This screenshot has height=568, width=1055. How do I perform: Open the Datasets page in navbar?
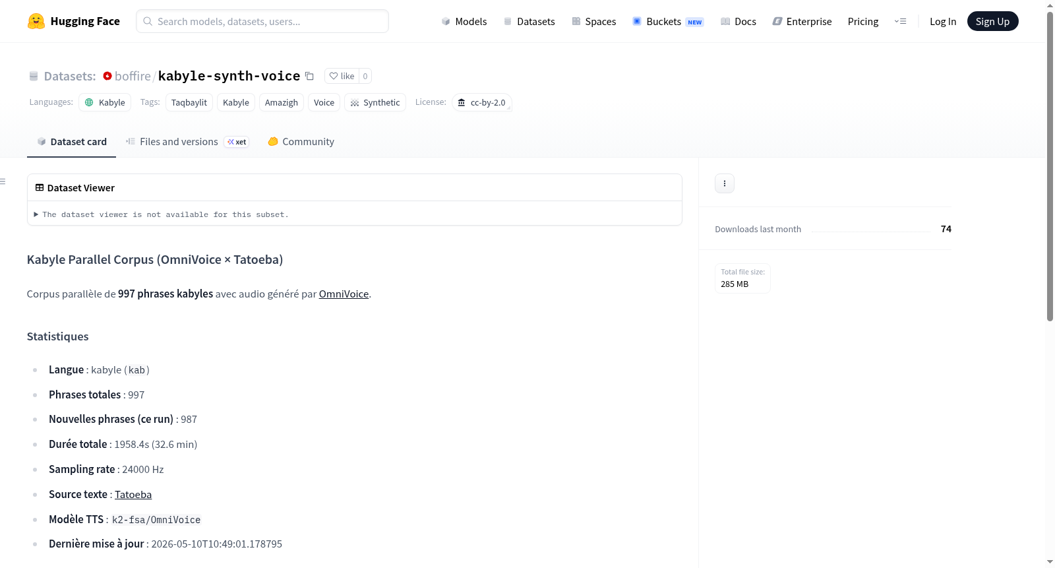point(529,21)
